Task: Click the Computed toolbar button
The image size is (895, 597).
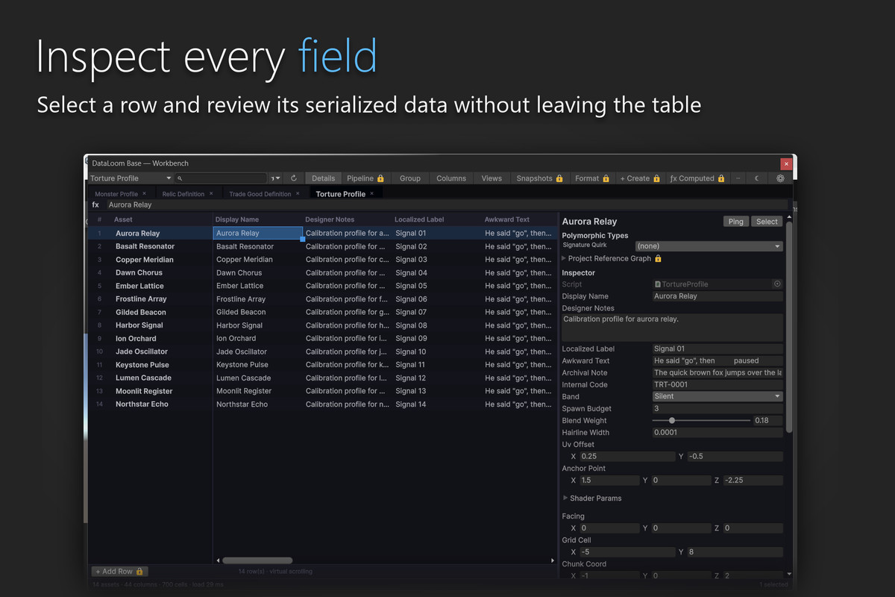Action: [x=697, y=178]
